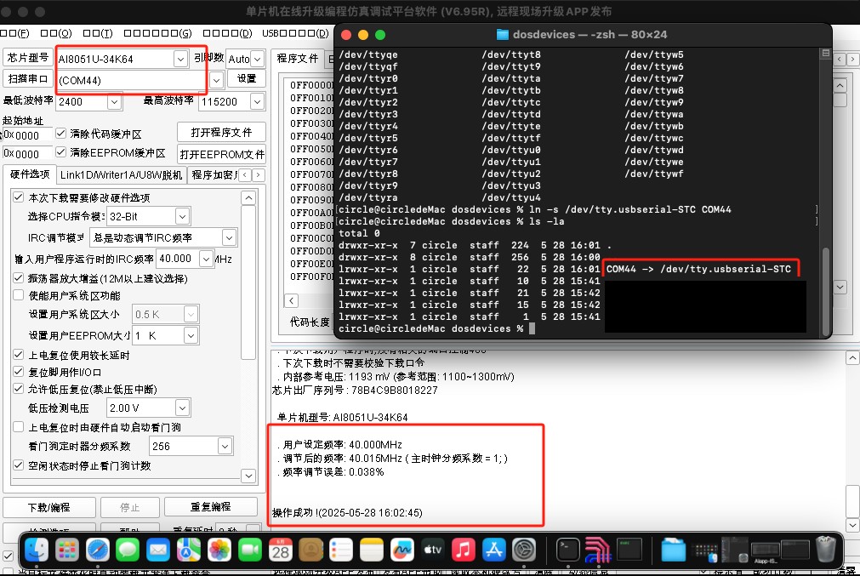Open maximum baud rate 115200 dropdown
This screenshot has height=576, width=860.
pos(257,101)
